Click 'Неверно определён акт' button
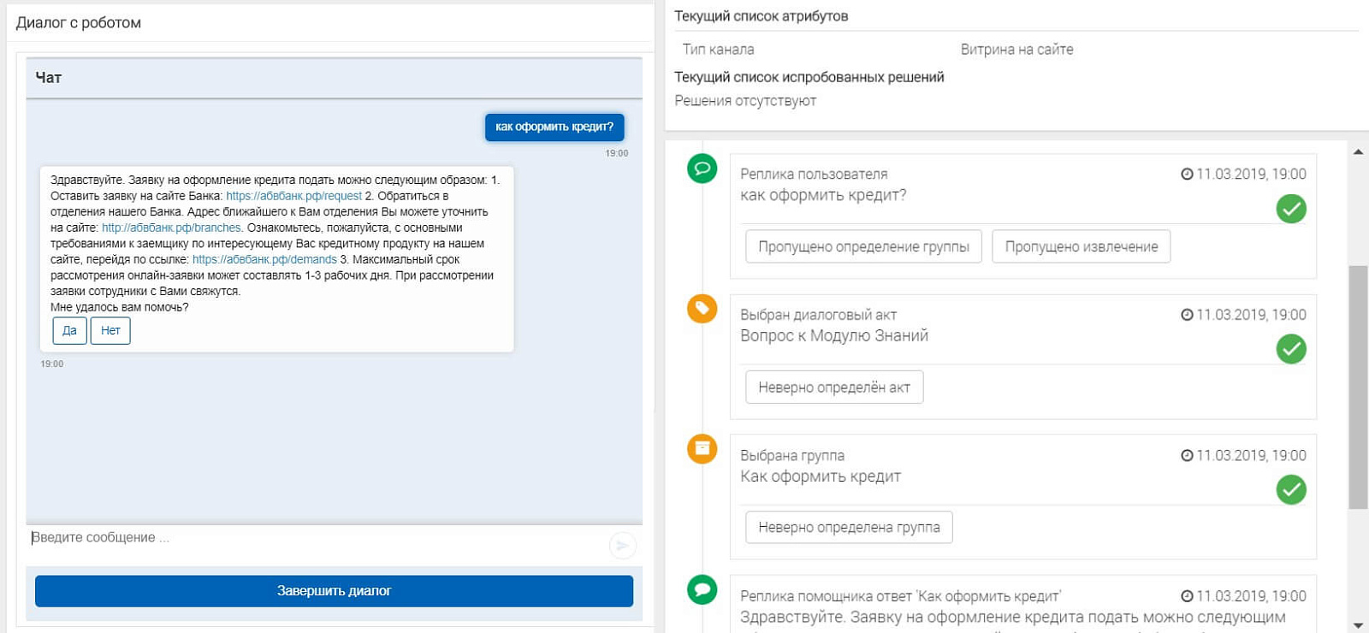Screen dimensions: 1369x633 pyautogui.click(x=834, y=387)
